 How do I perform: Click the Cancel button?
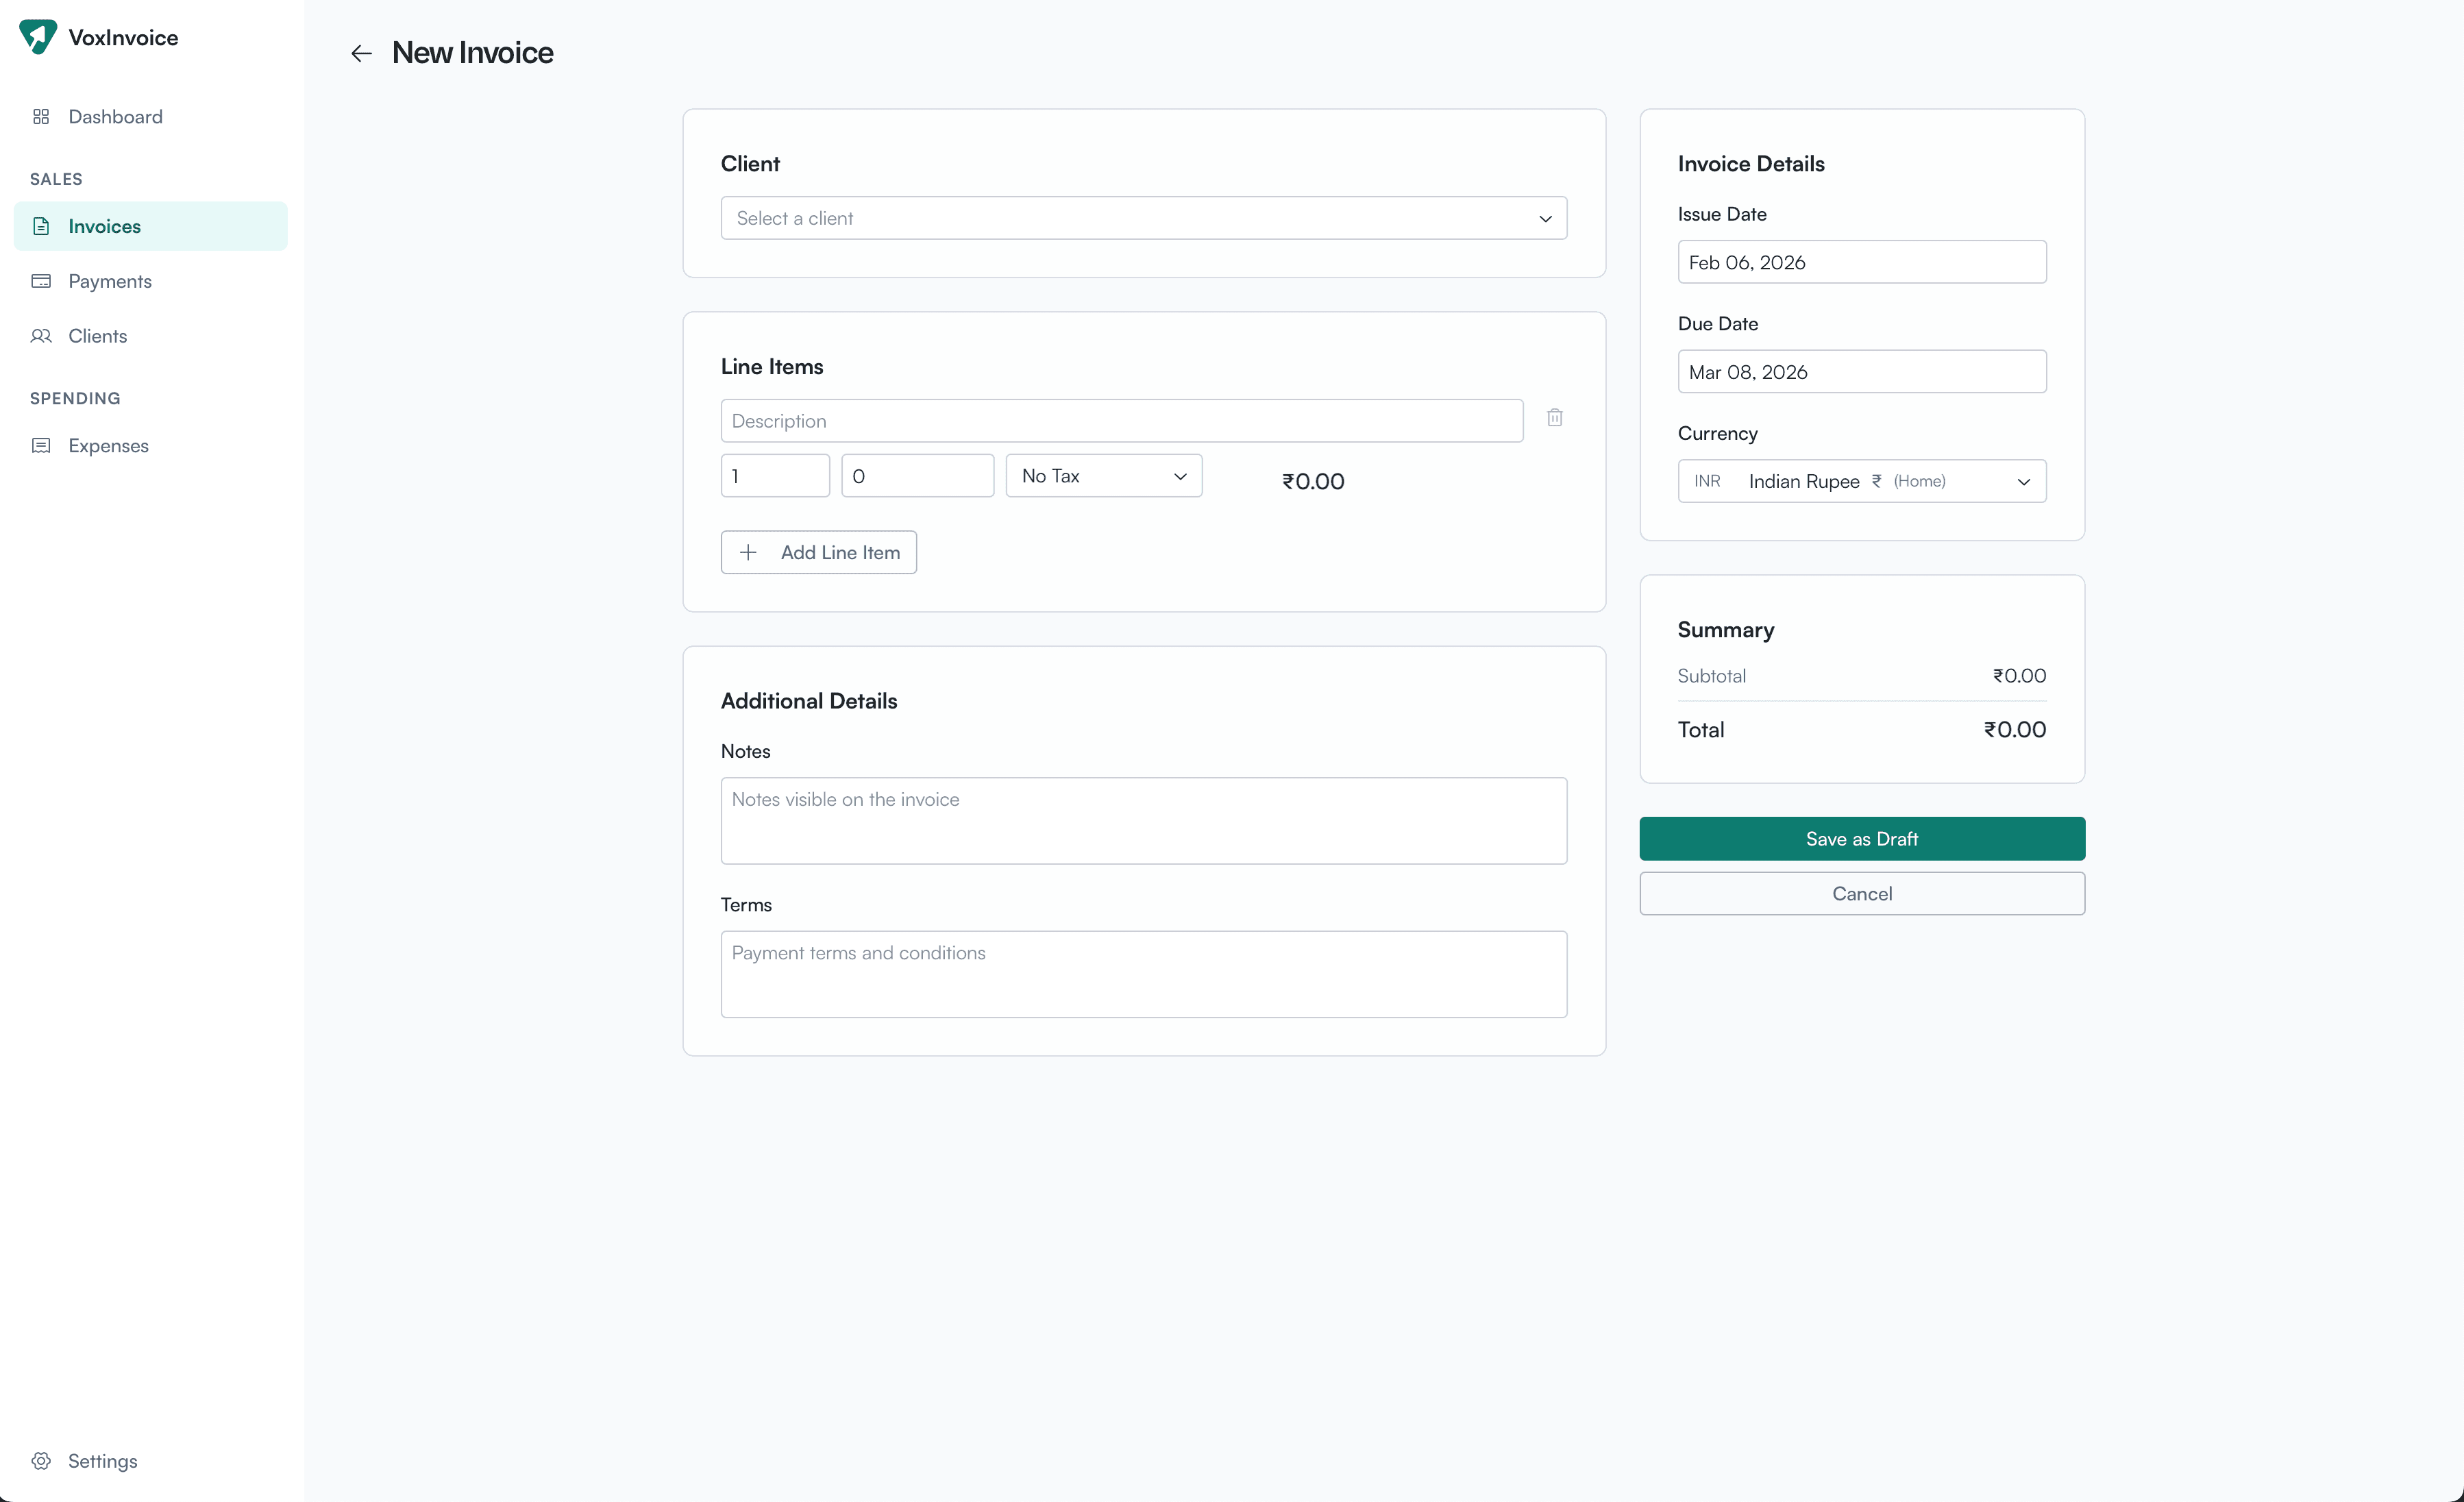click(1861, 893)
